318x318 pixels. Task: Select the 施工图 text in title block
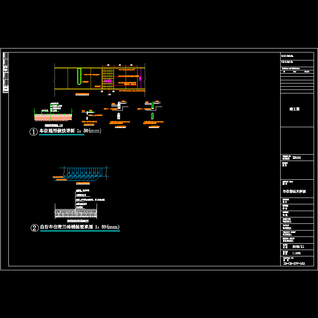pos(294,109)
